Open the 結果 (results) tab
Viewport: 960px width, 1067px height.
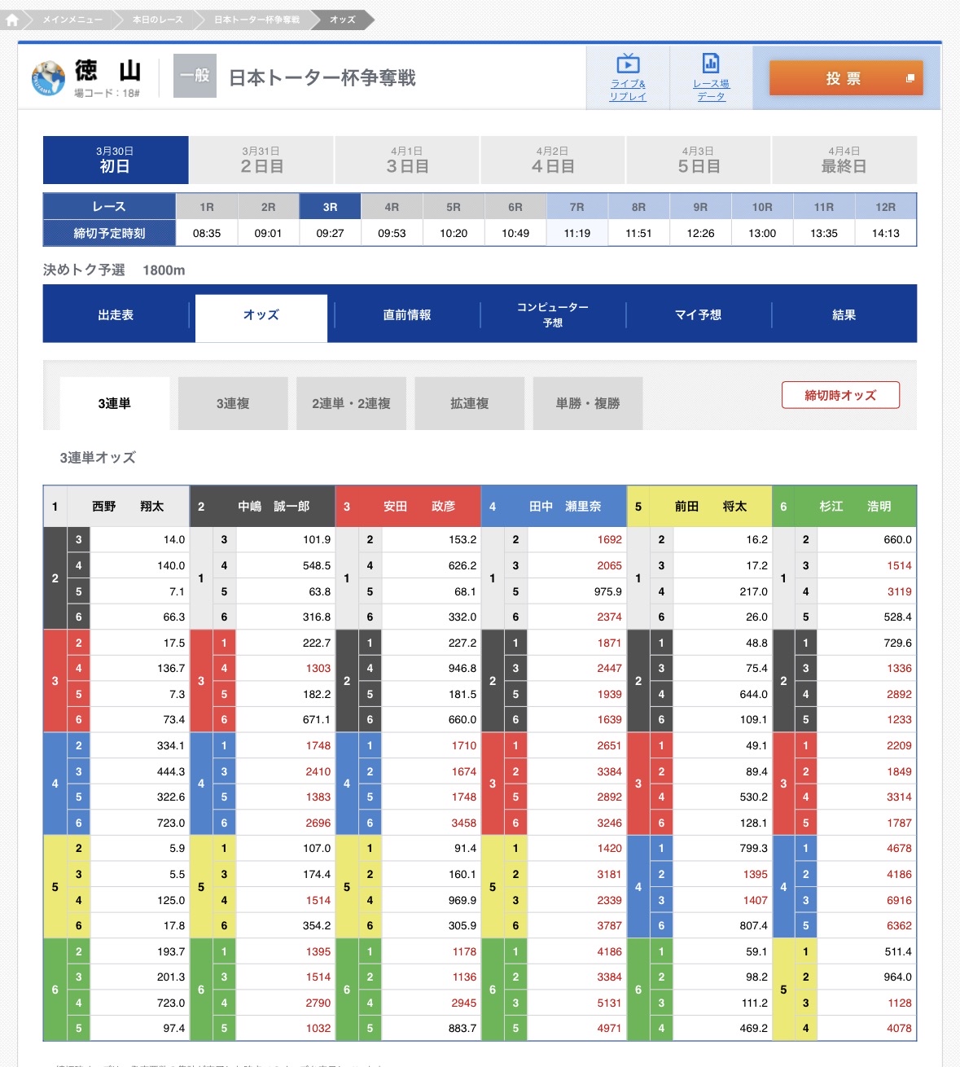coord(844,315)
